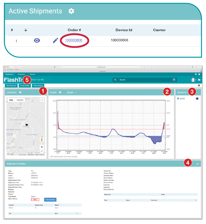The width and height of the screenshot is (206, 224).
Task: Click the Default product row
Action: (x=45, y=208)
